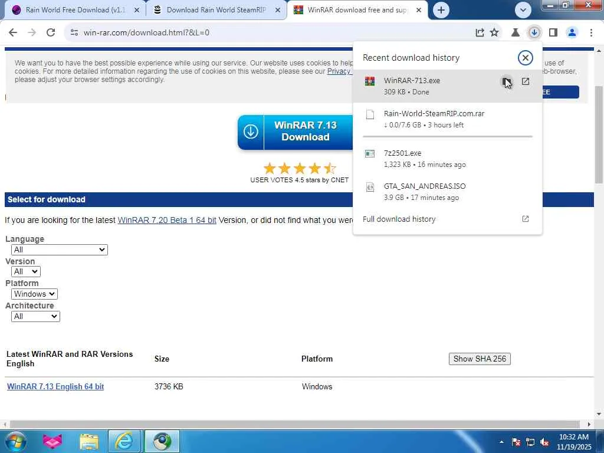
Task: Bookmark this page with the star icon
Action: point(494,33)
